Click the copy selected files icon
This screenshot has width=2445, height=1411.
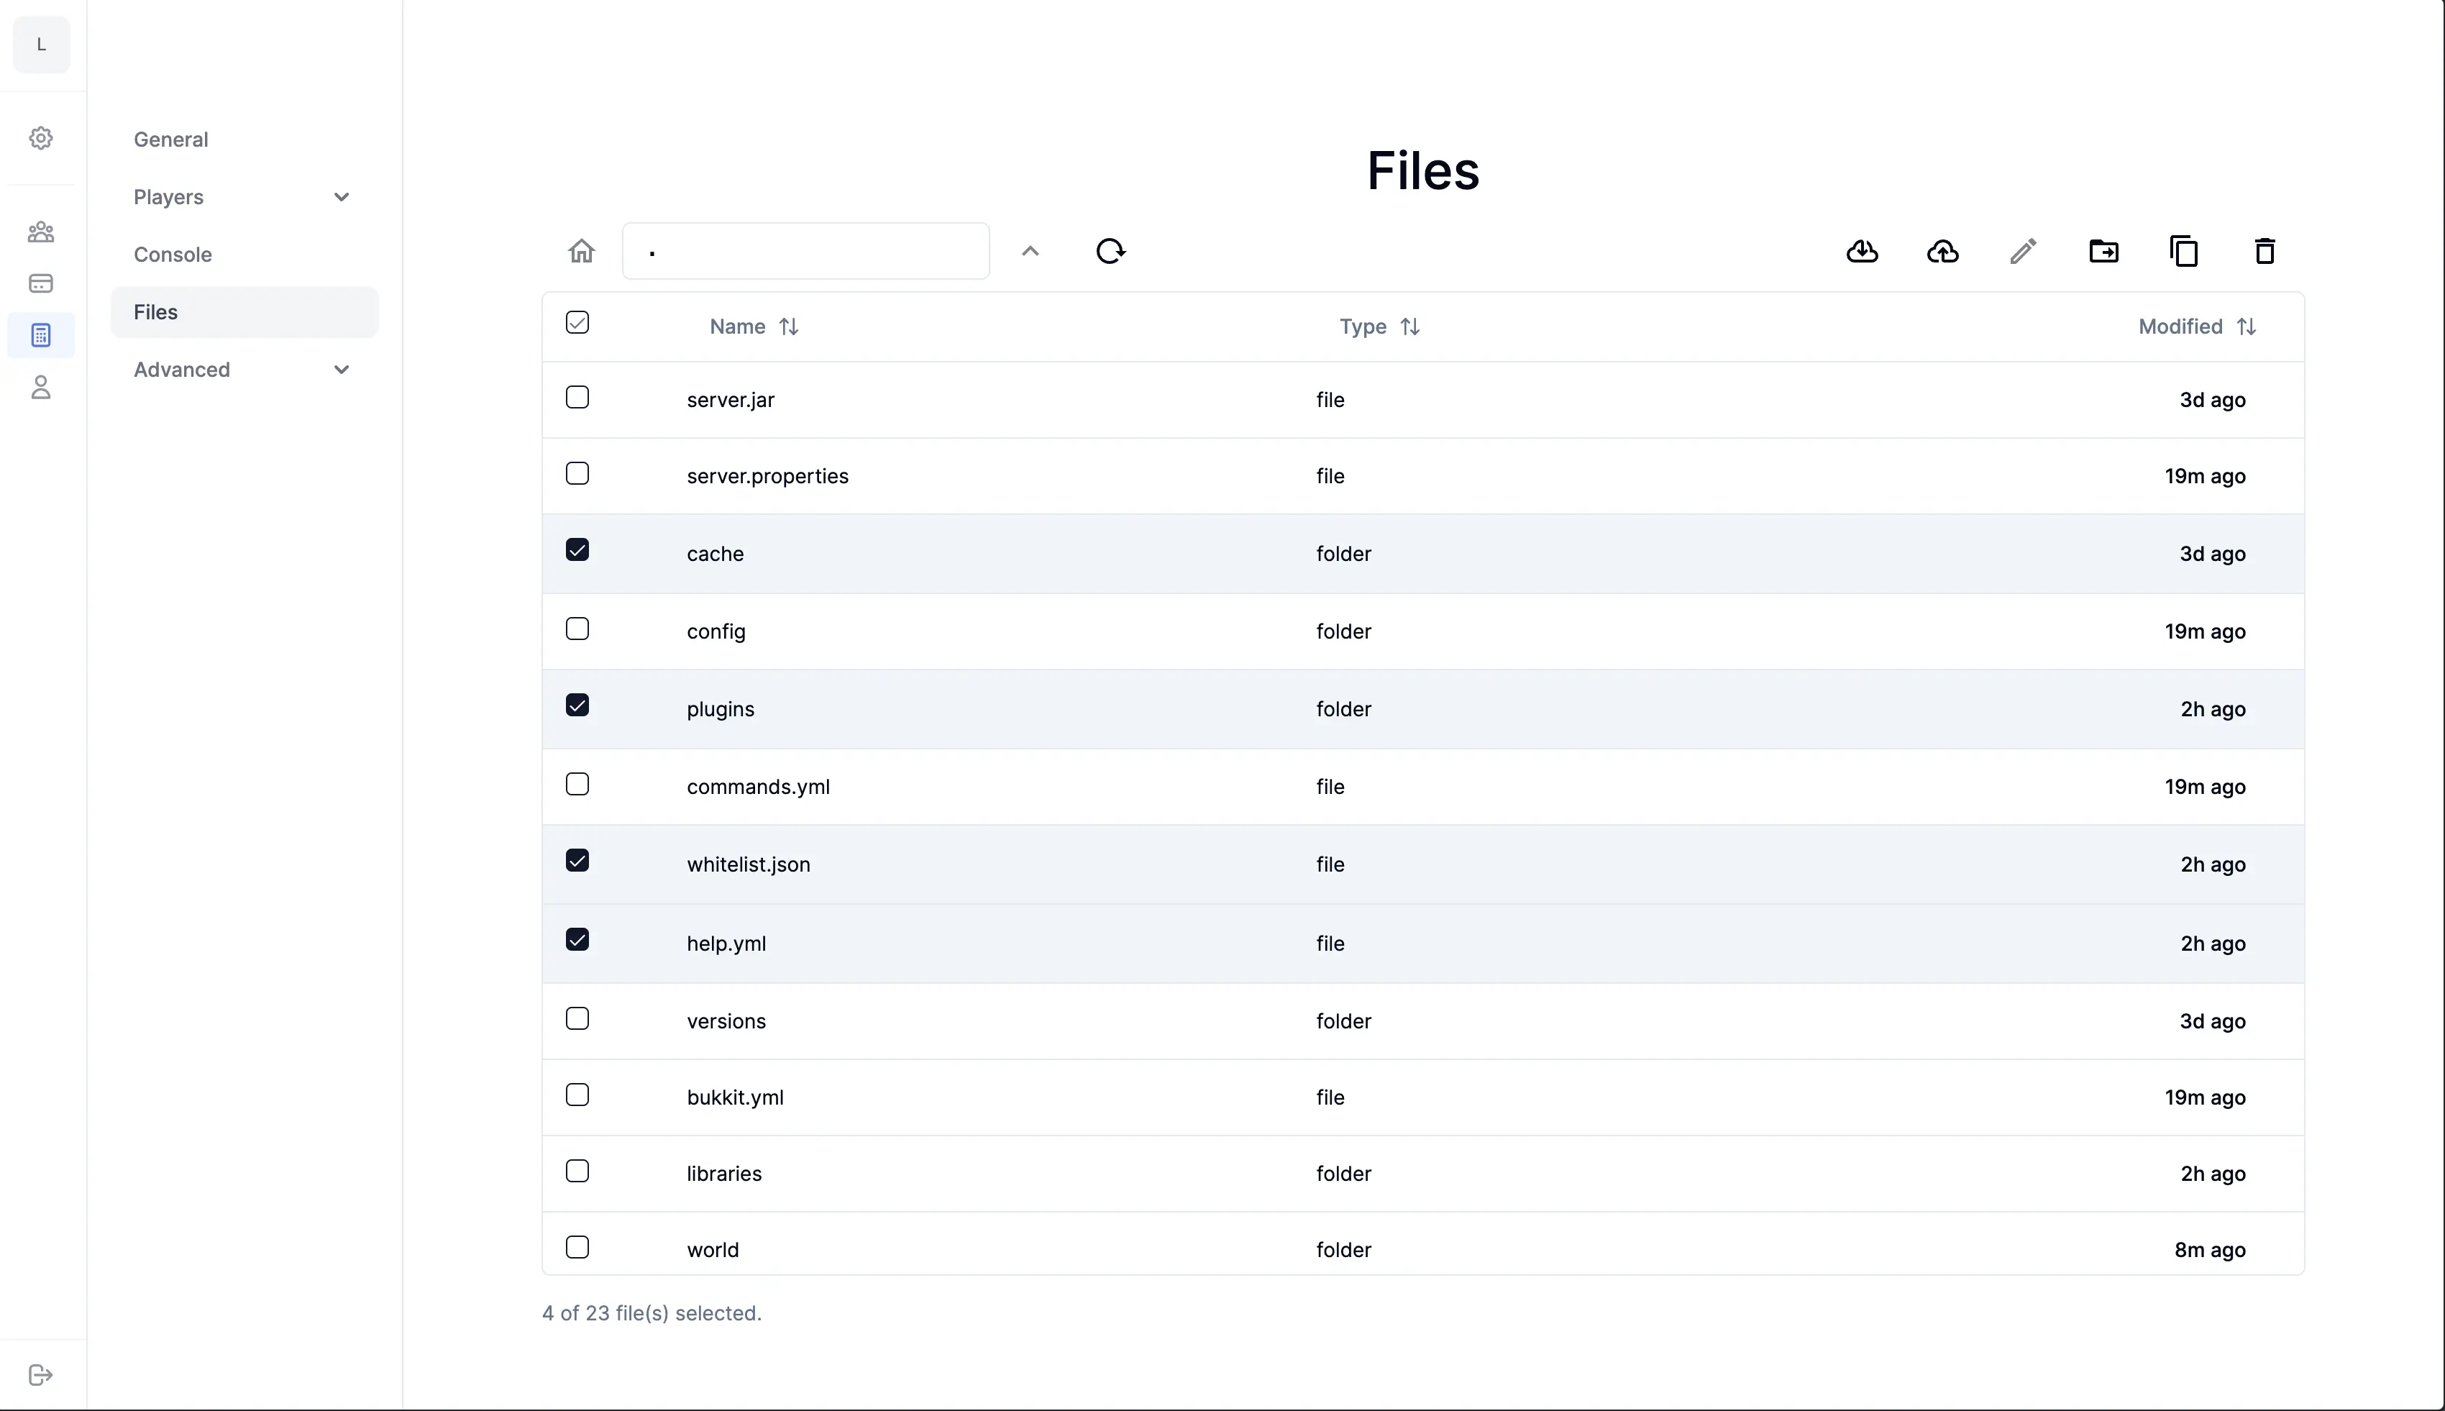click(2185, 250)
